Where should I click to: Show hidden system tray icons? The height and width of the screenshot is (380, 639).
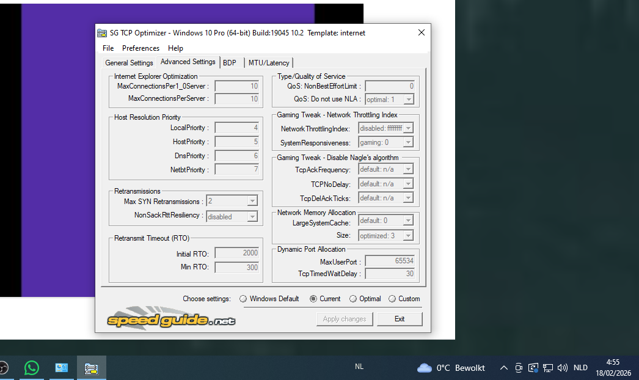pyautogui.click(x=504, y=368)
